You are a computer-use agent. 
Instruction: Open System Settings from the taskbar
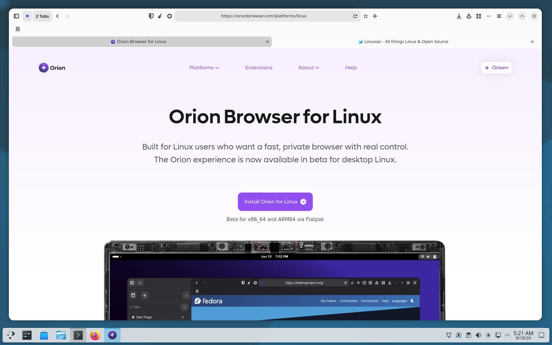[27, 335]
